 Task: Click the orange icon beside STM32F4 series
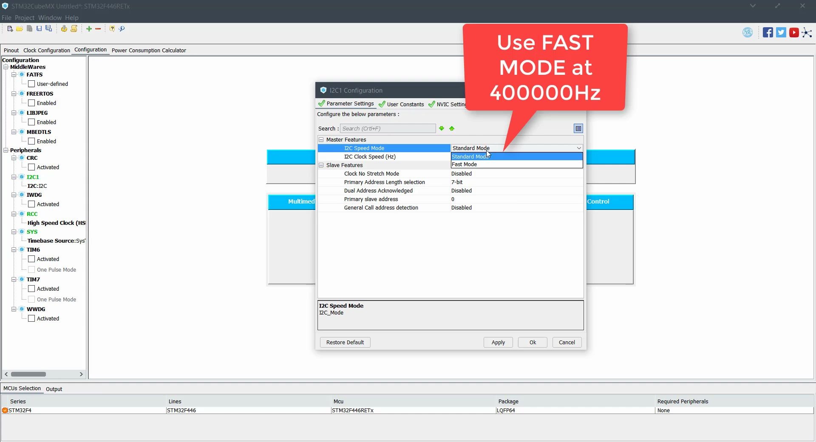(5, 411)
